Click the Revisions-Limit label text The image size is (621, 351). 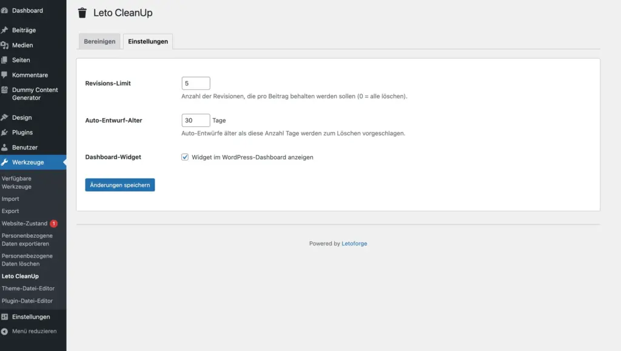(x=108, y=84)
